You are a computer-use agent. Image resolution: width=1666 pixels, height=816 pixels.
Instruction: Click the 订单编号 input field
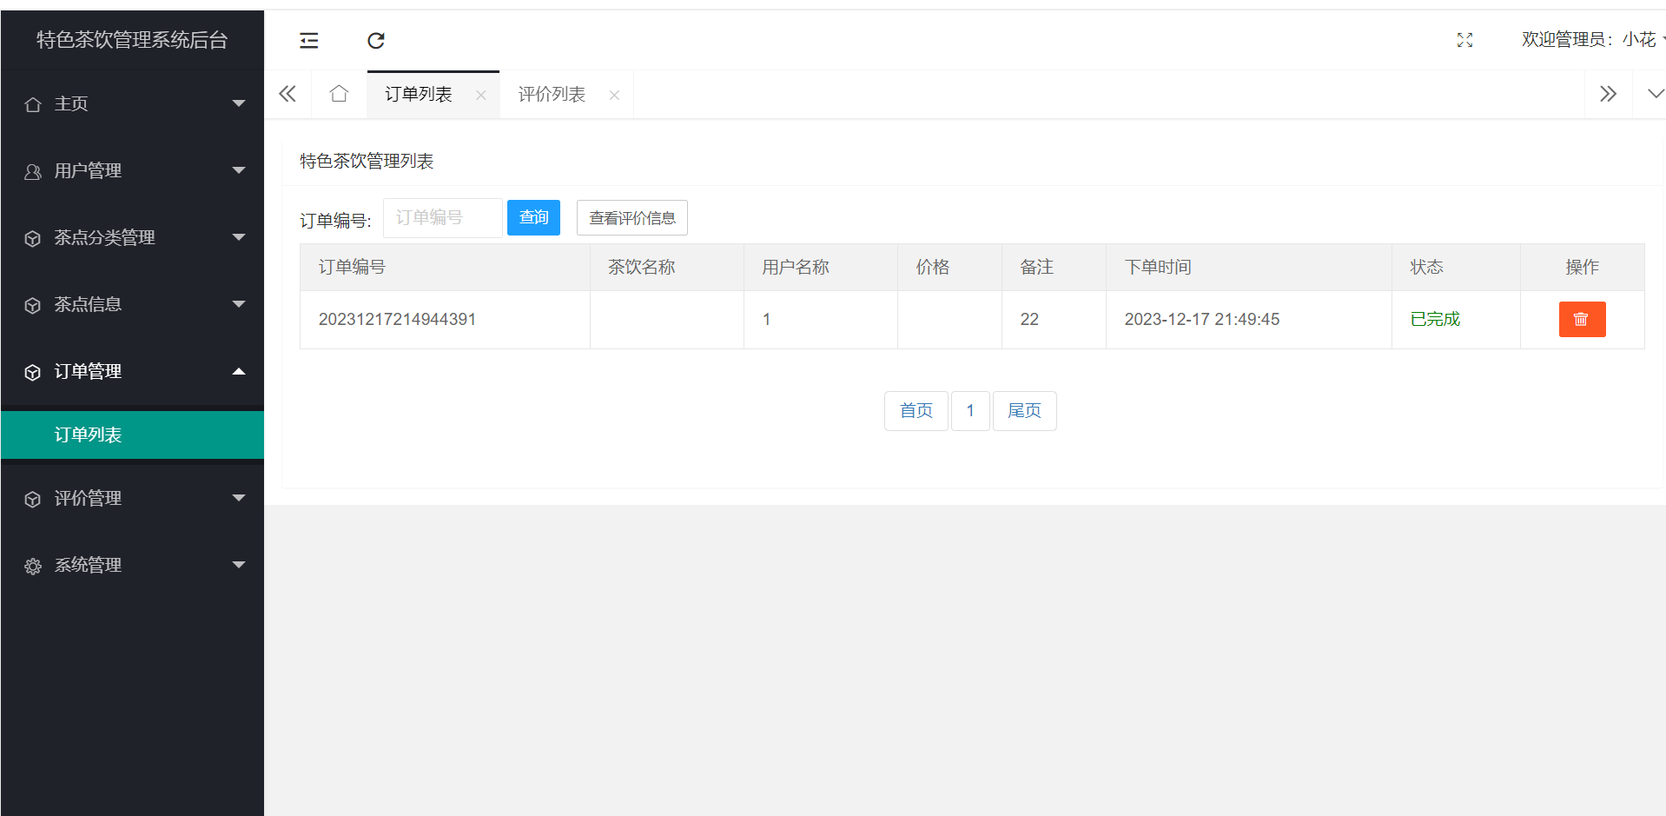(x=442, y=217)
